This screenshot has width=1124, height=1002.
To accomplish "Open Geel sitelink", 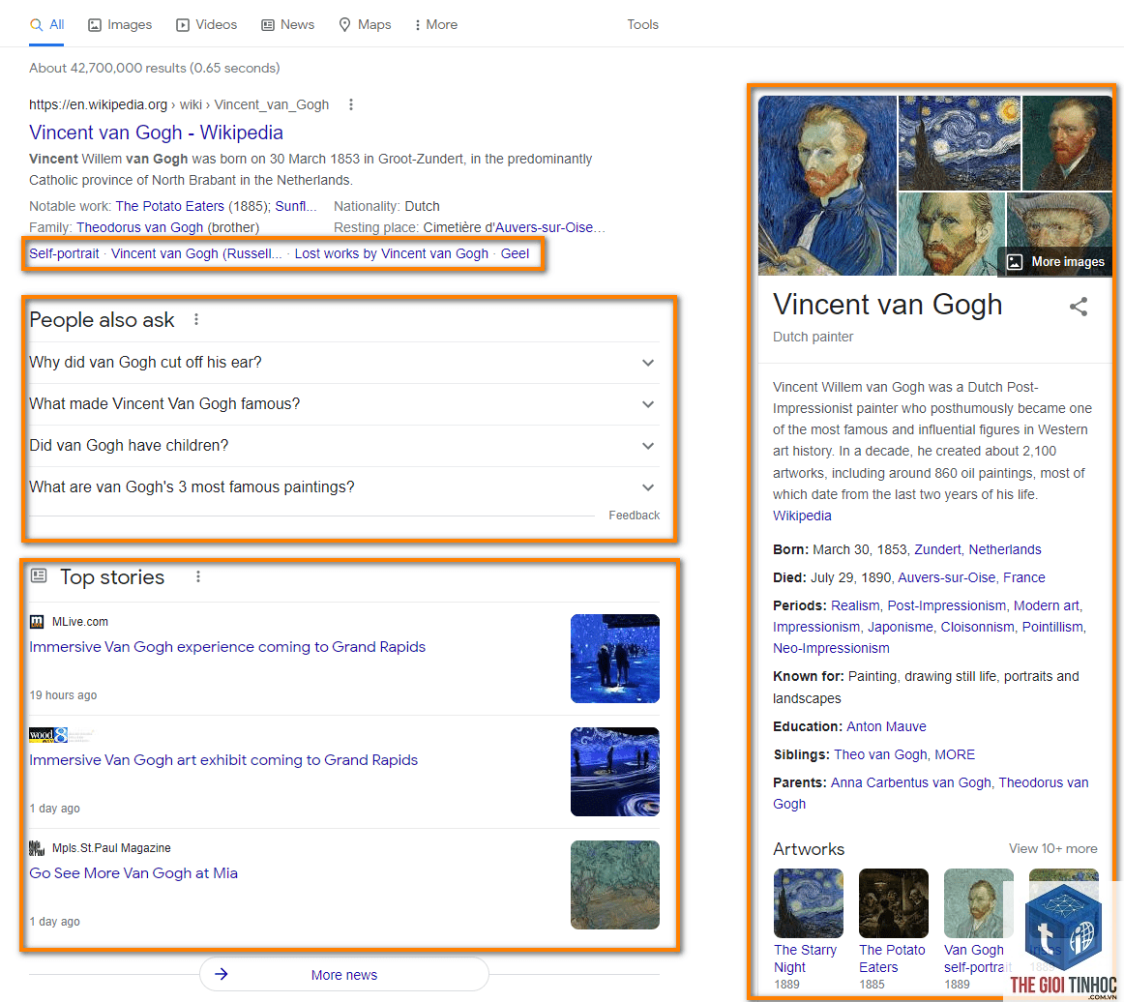I will tap(515, 253).
